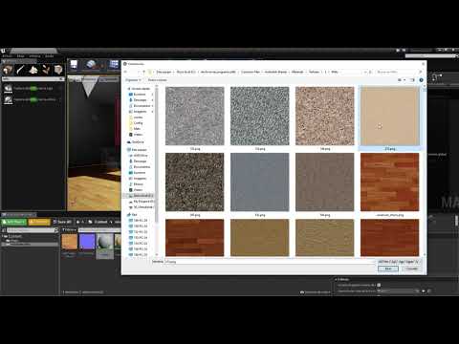
Task: Toggle the checkbox in the Details panel
Action: [x=379, y=285]
